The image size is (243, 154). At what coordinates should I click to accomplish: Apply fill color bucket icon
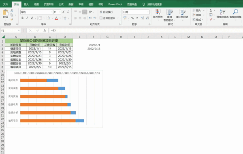point(49,18)
